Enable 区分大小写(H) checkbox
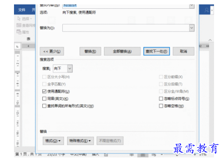This screenshot has height=161, width=222. 44,77
